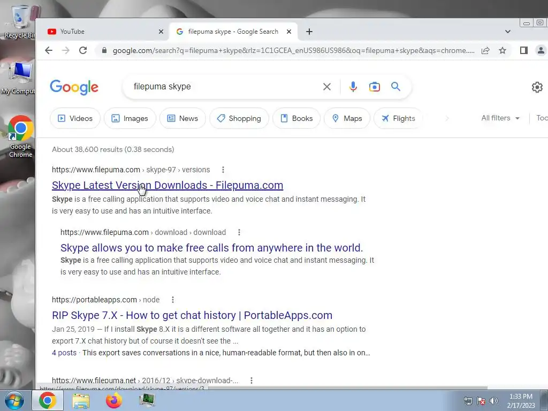Expand the All filters dropdown
Image resolution: width=548 pixels, height=411 pixels.
[x=500, y=118]
